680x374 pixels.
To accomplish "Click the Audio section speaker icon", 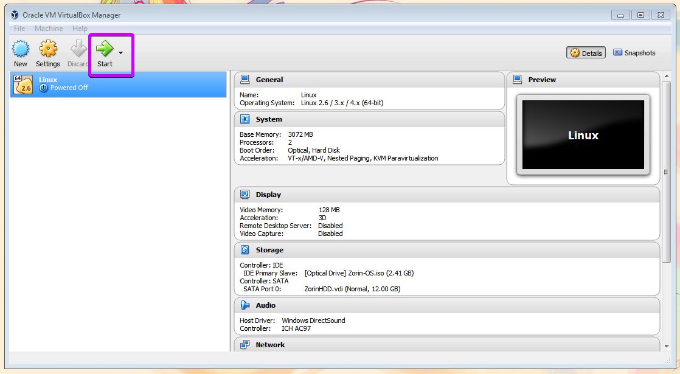I will (245, 305).
